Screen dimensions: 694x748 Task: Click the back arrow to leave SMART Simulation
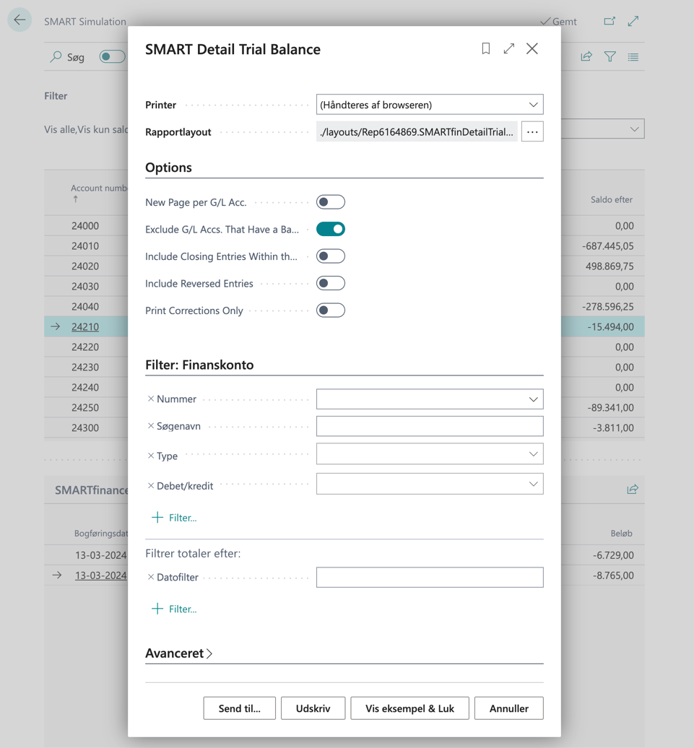[19, 20]
